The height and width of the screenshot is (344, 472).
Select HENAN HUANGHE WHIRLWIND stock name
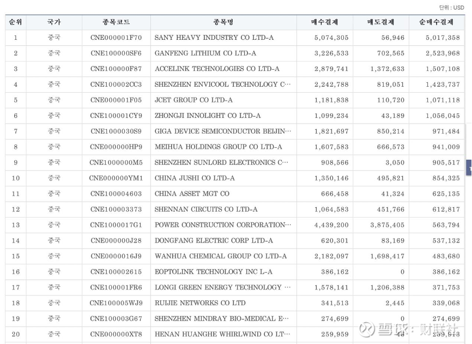pos(222,334)
